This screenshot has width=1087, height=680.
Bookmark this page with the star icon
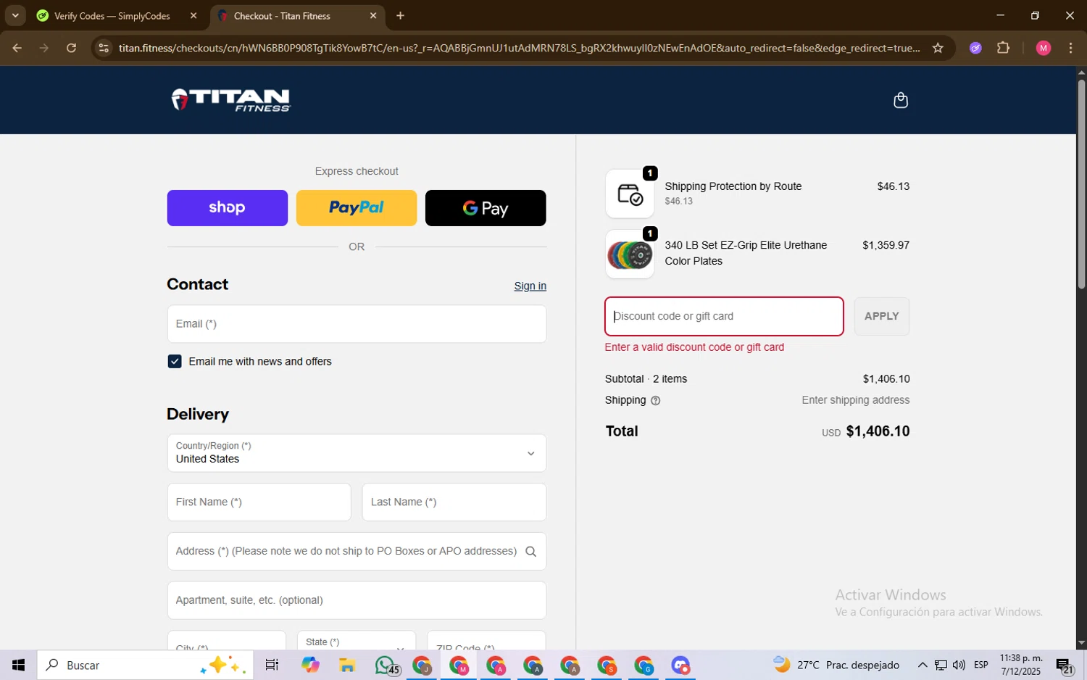tap(938, 48)
